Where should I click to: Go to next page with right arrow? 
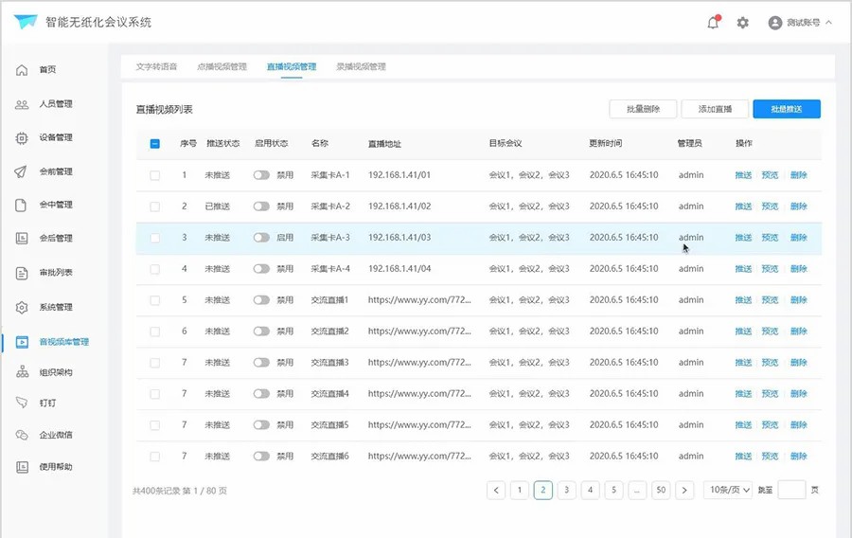tap(685, 490)
